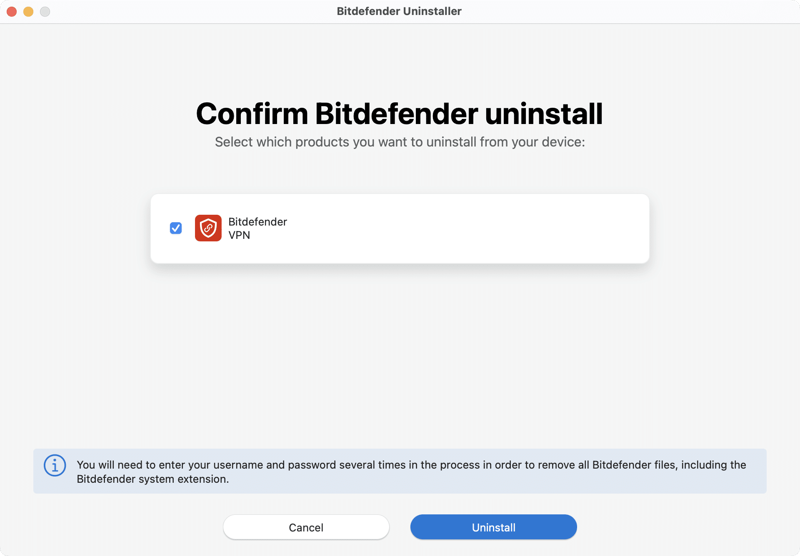Screen dimensions: 800x556
Task: Deselect Bitdefender VPN from the uninstall list
Action: (x=175, y=228)
